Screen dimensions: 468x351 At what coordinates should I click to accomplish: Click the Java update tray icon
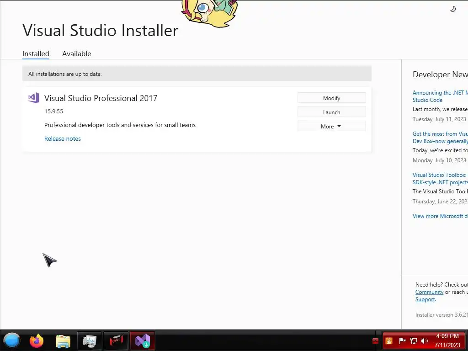(389, 341)
